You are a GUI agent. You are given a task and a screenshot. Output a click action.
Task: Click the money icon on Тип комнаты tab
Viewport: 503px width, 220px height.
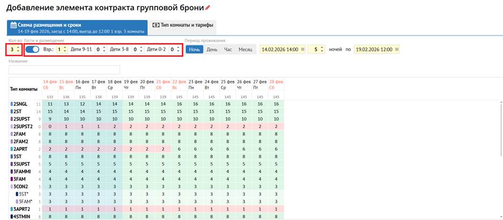point(155,25)
